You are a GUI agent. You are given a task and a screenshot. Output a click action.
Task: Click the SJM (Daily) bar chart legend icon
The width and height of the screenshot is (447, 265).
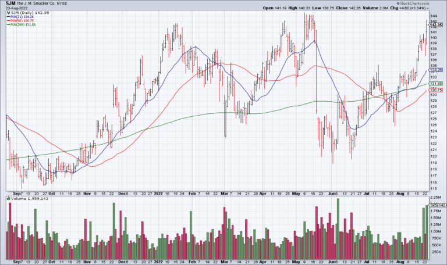tap(8, 12)
